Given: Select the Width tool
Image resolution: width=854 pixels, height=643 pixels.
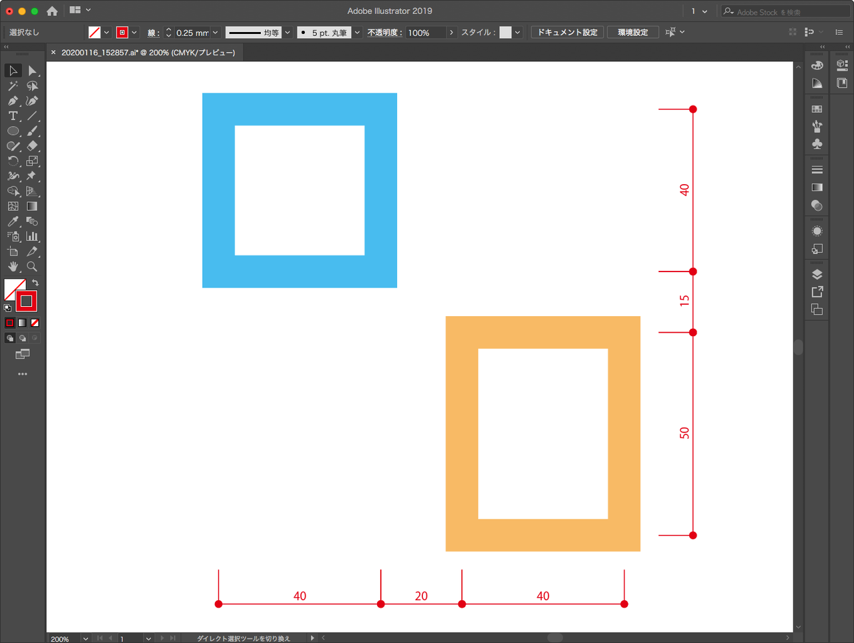Looking at the screenshot, I should (13, 176).
